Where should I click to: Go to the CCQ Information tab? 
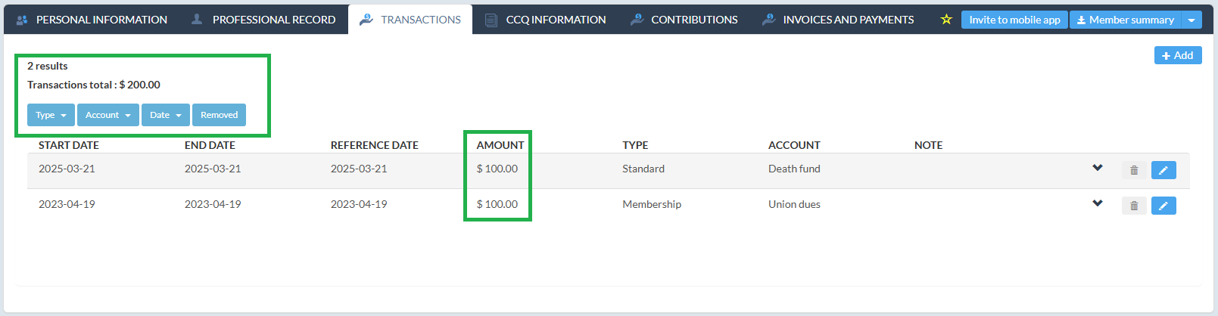tap(545, 20)
